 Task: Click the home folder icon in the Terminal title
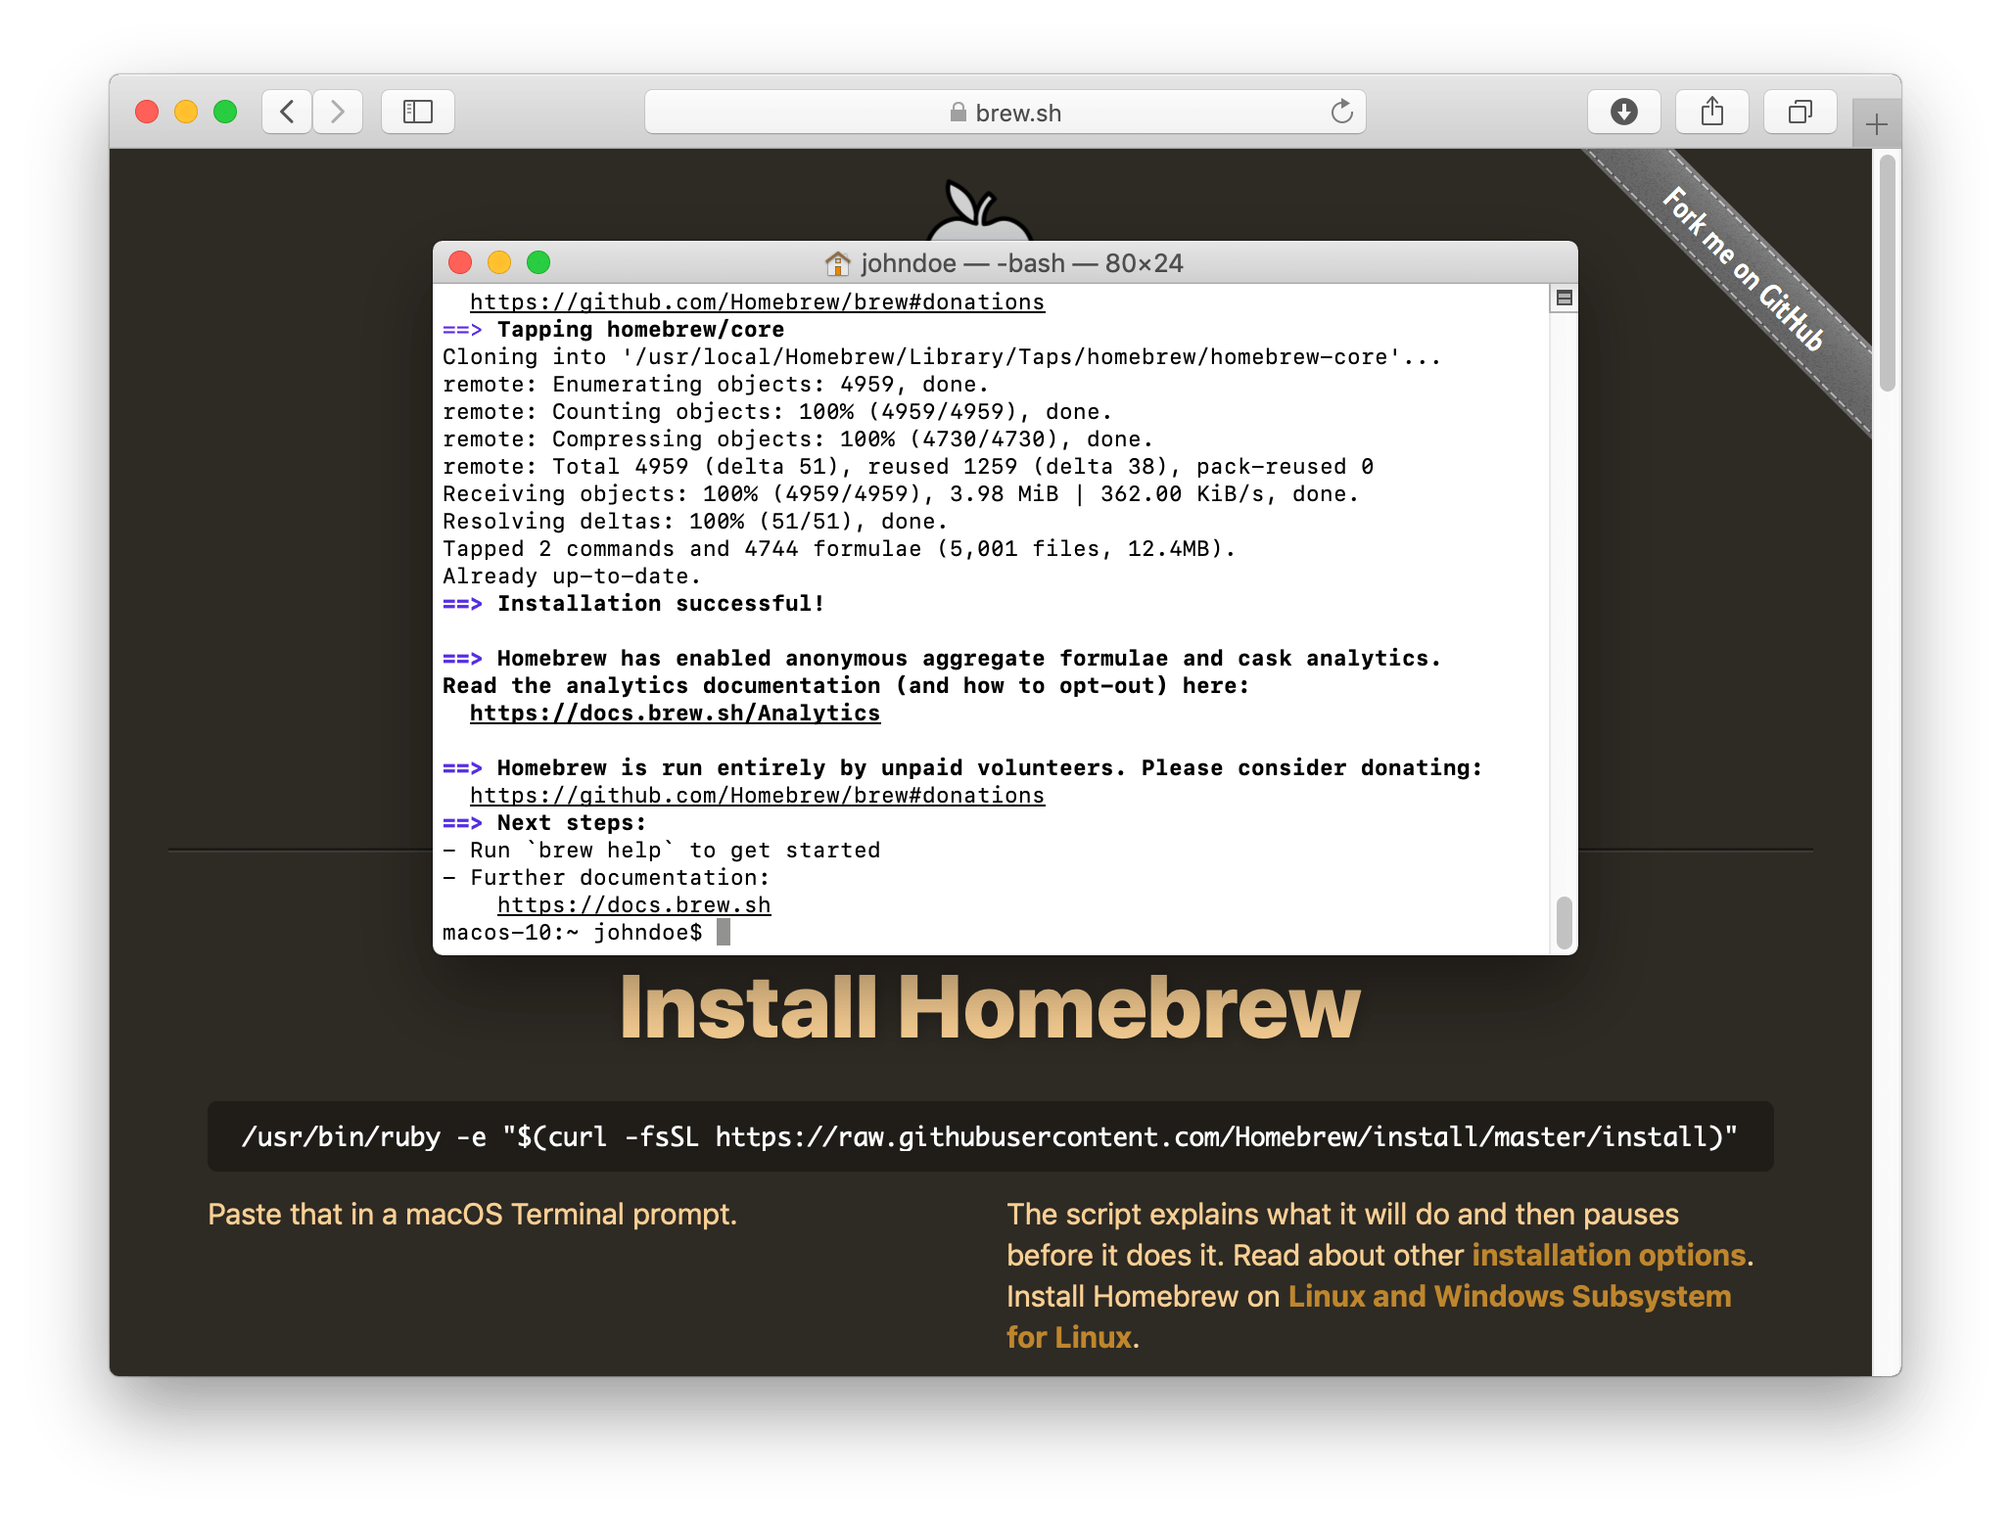(x=838, y=263)
